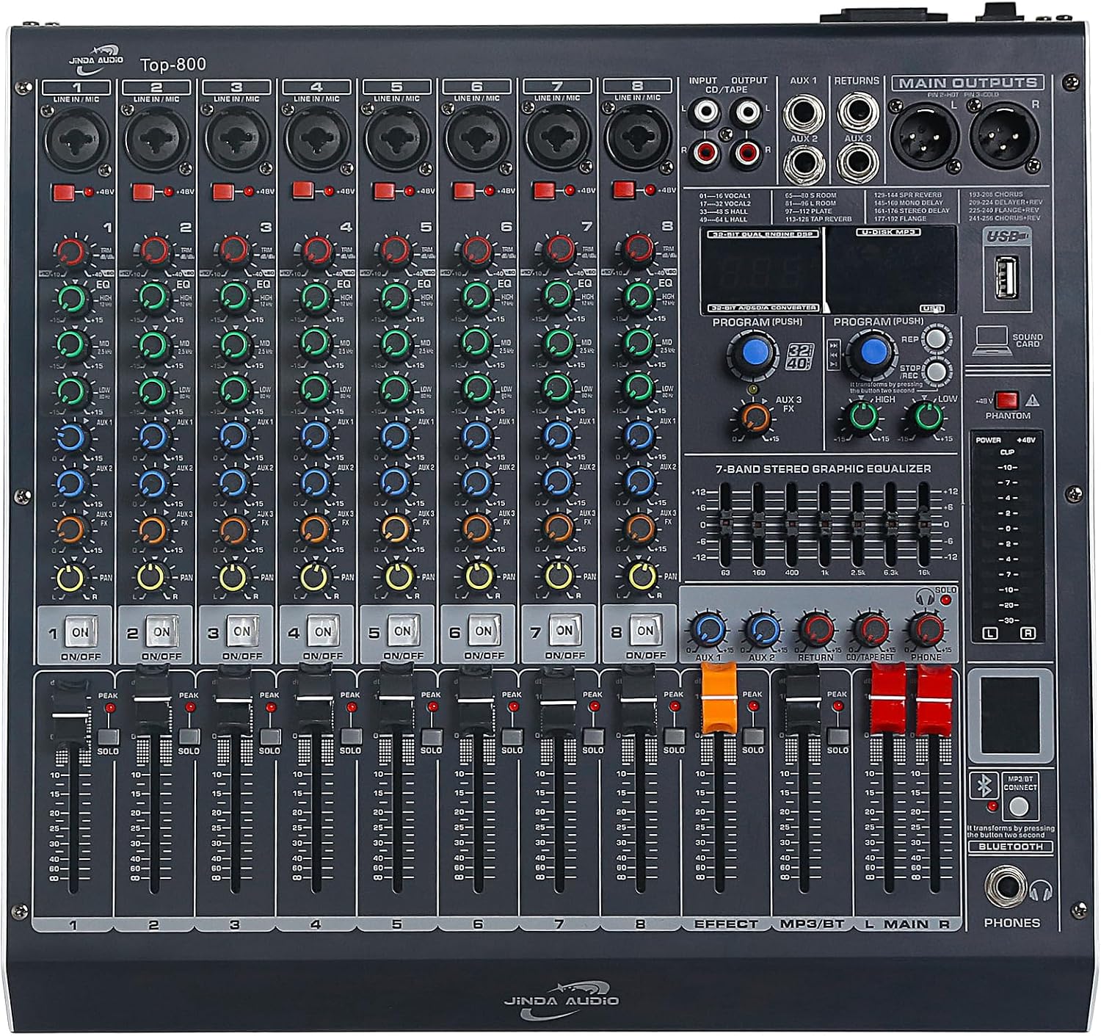Image resolution: width=1101 pixels, height=1036 pixels.
Task: Click the 32-bit DSP program display
Action: pos(761,270)
